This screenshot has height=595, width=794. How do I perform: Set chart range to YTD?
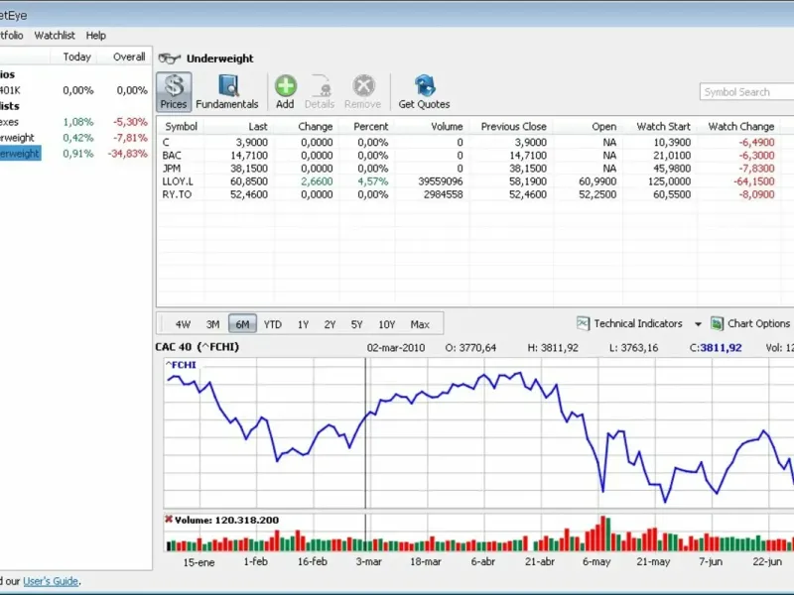tap(272, 324)
